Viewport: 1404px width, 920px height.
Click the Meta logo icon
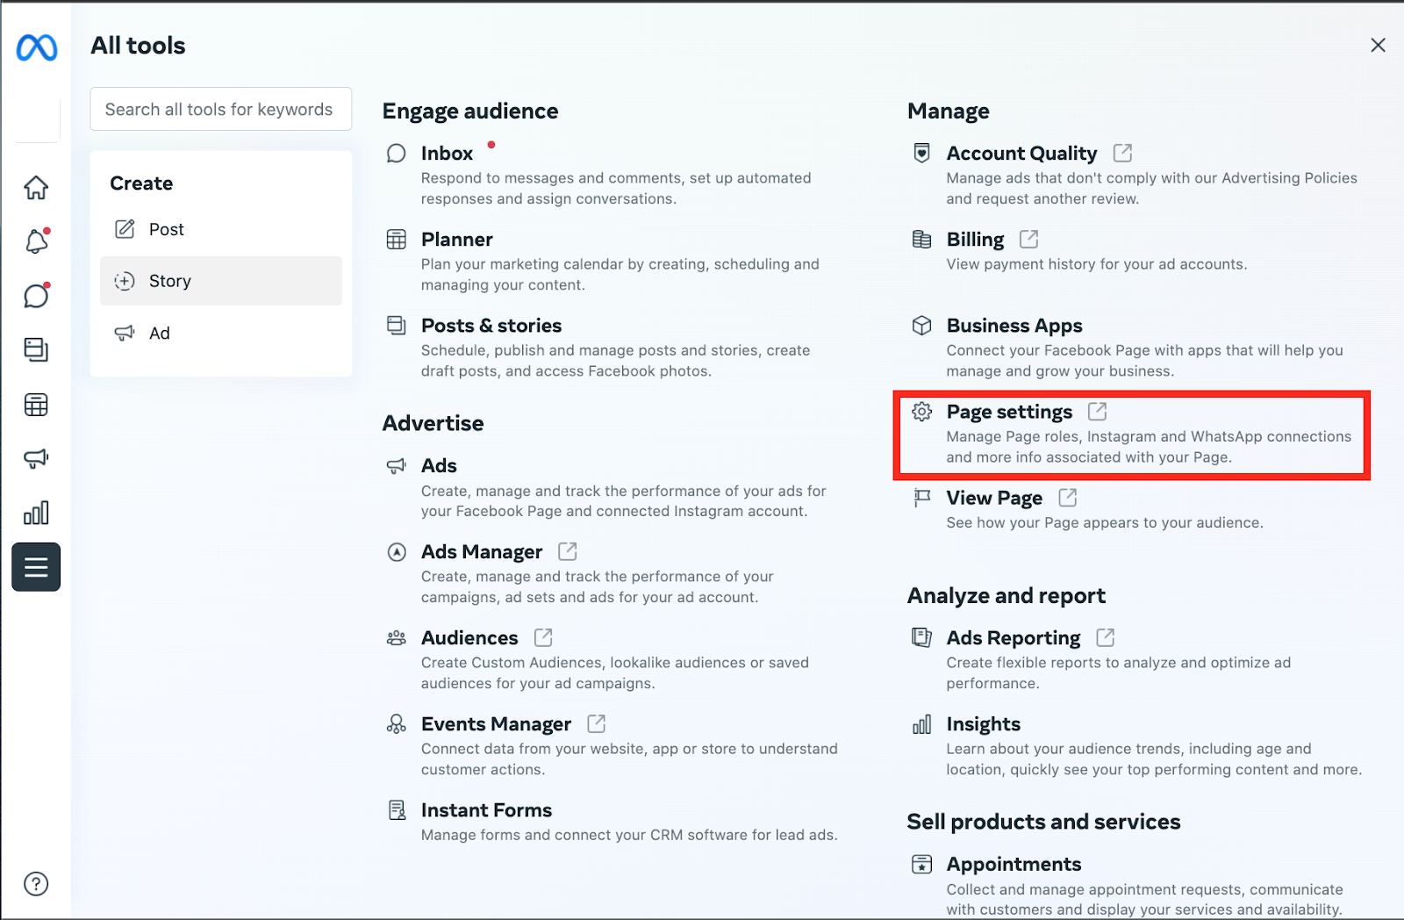(x=37, y=47)
